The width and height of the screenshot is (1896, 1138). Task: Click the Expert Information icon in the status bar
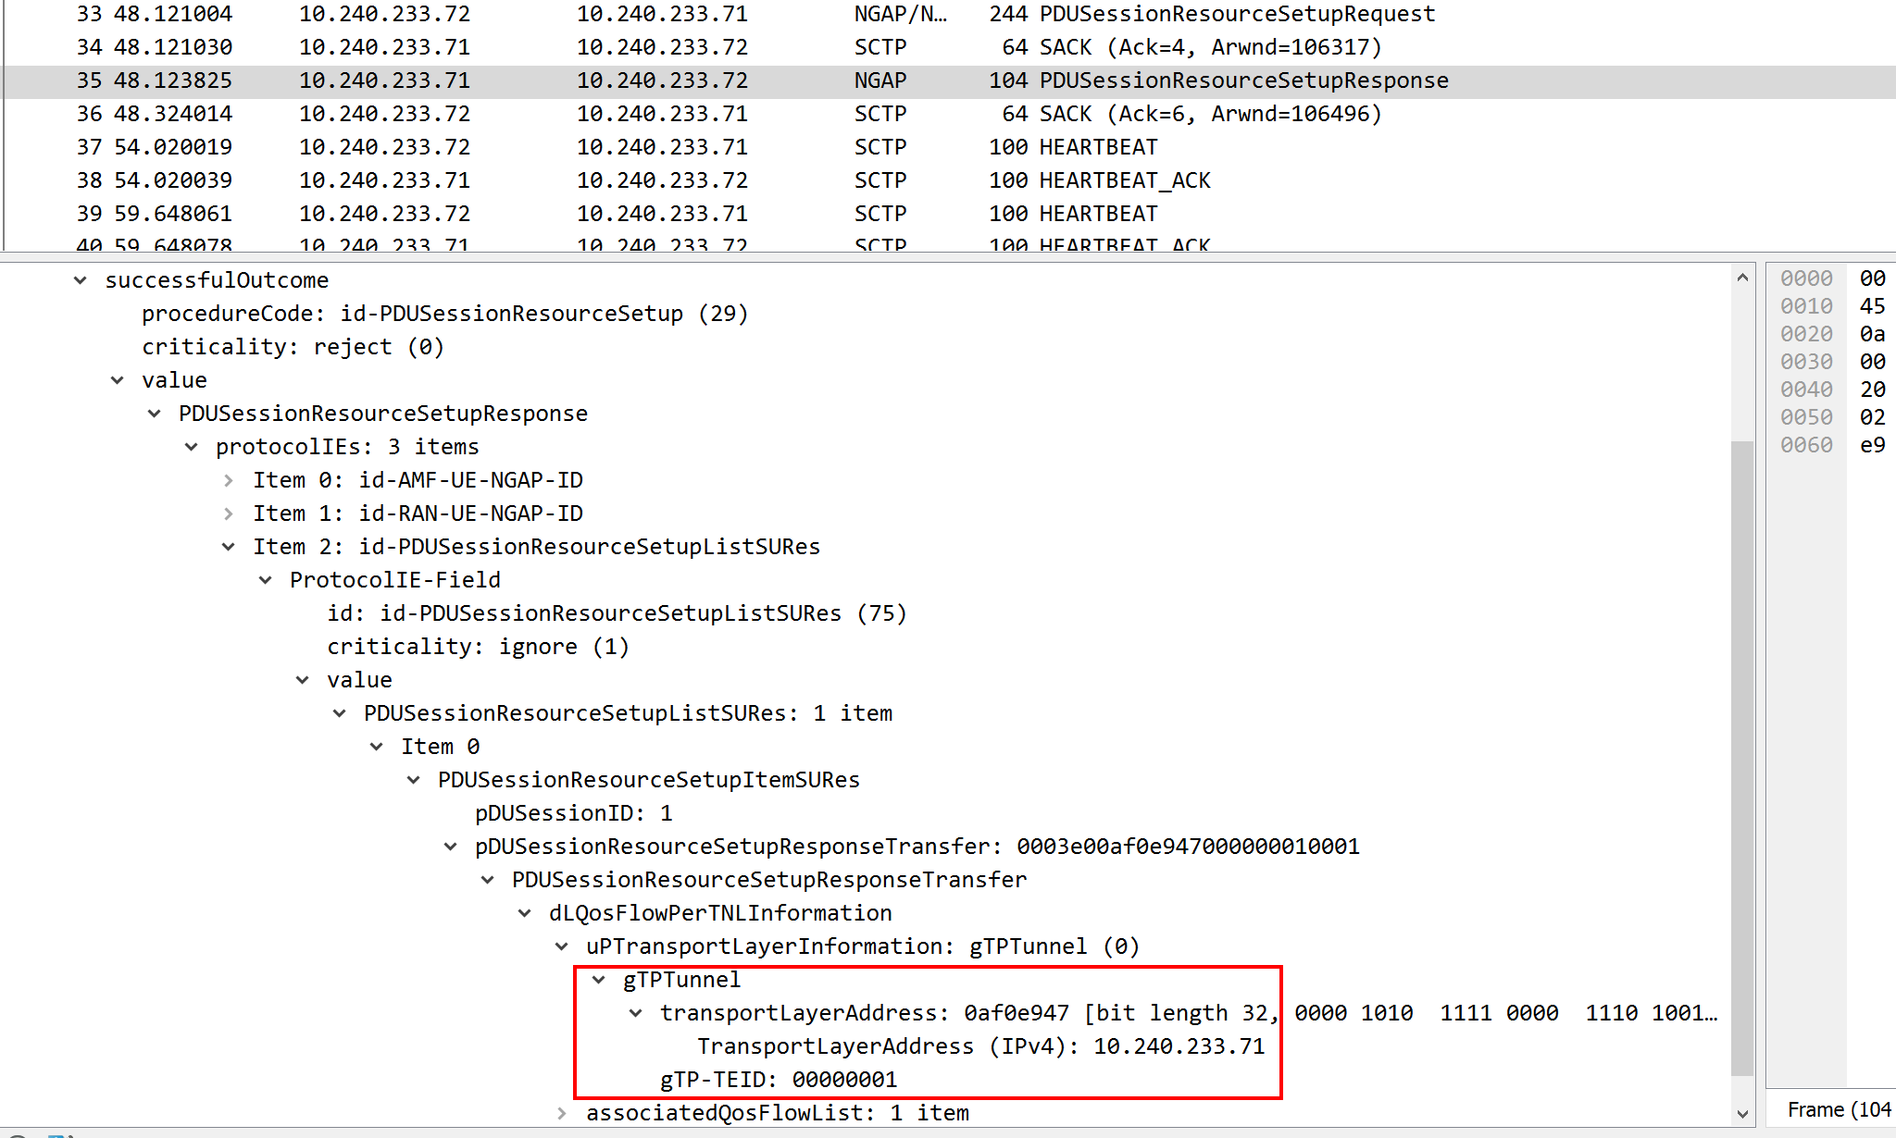click(x=15, y=1134)
